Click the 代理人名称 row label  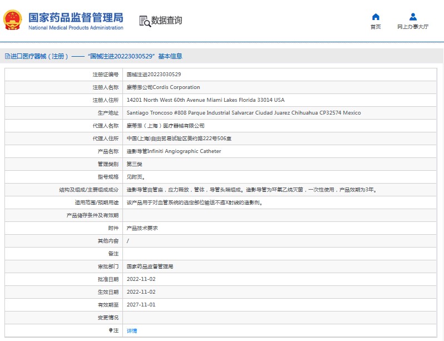tap(106, 126)
